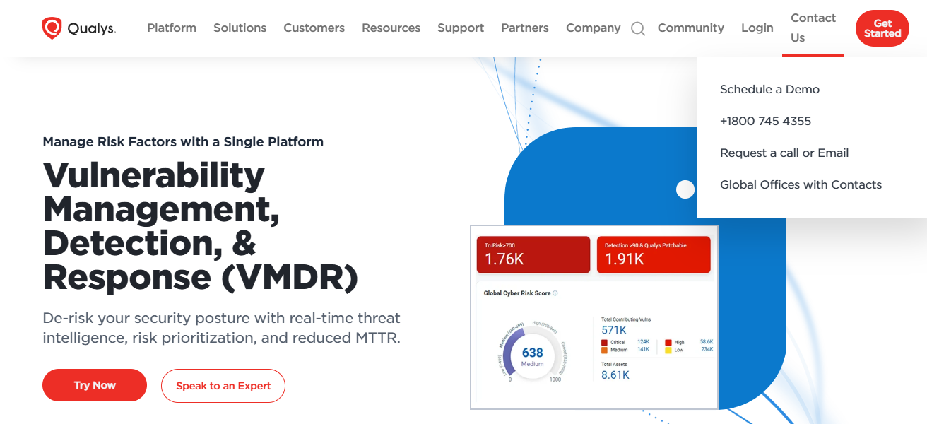Click the Login link
Viewport: 927px width, 424px height.
[x=757, y=28]
